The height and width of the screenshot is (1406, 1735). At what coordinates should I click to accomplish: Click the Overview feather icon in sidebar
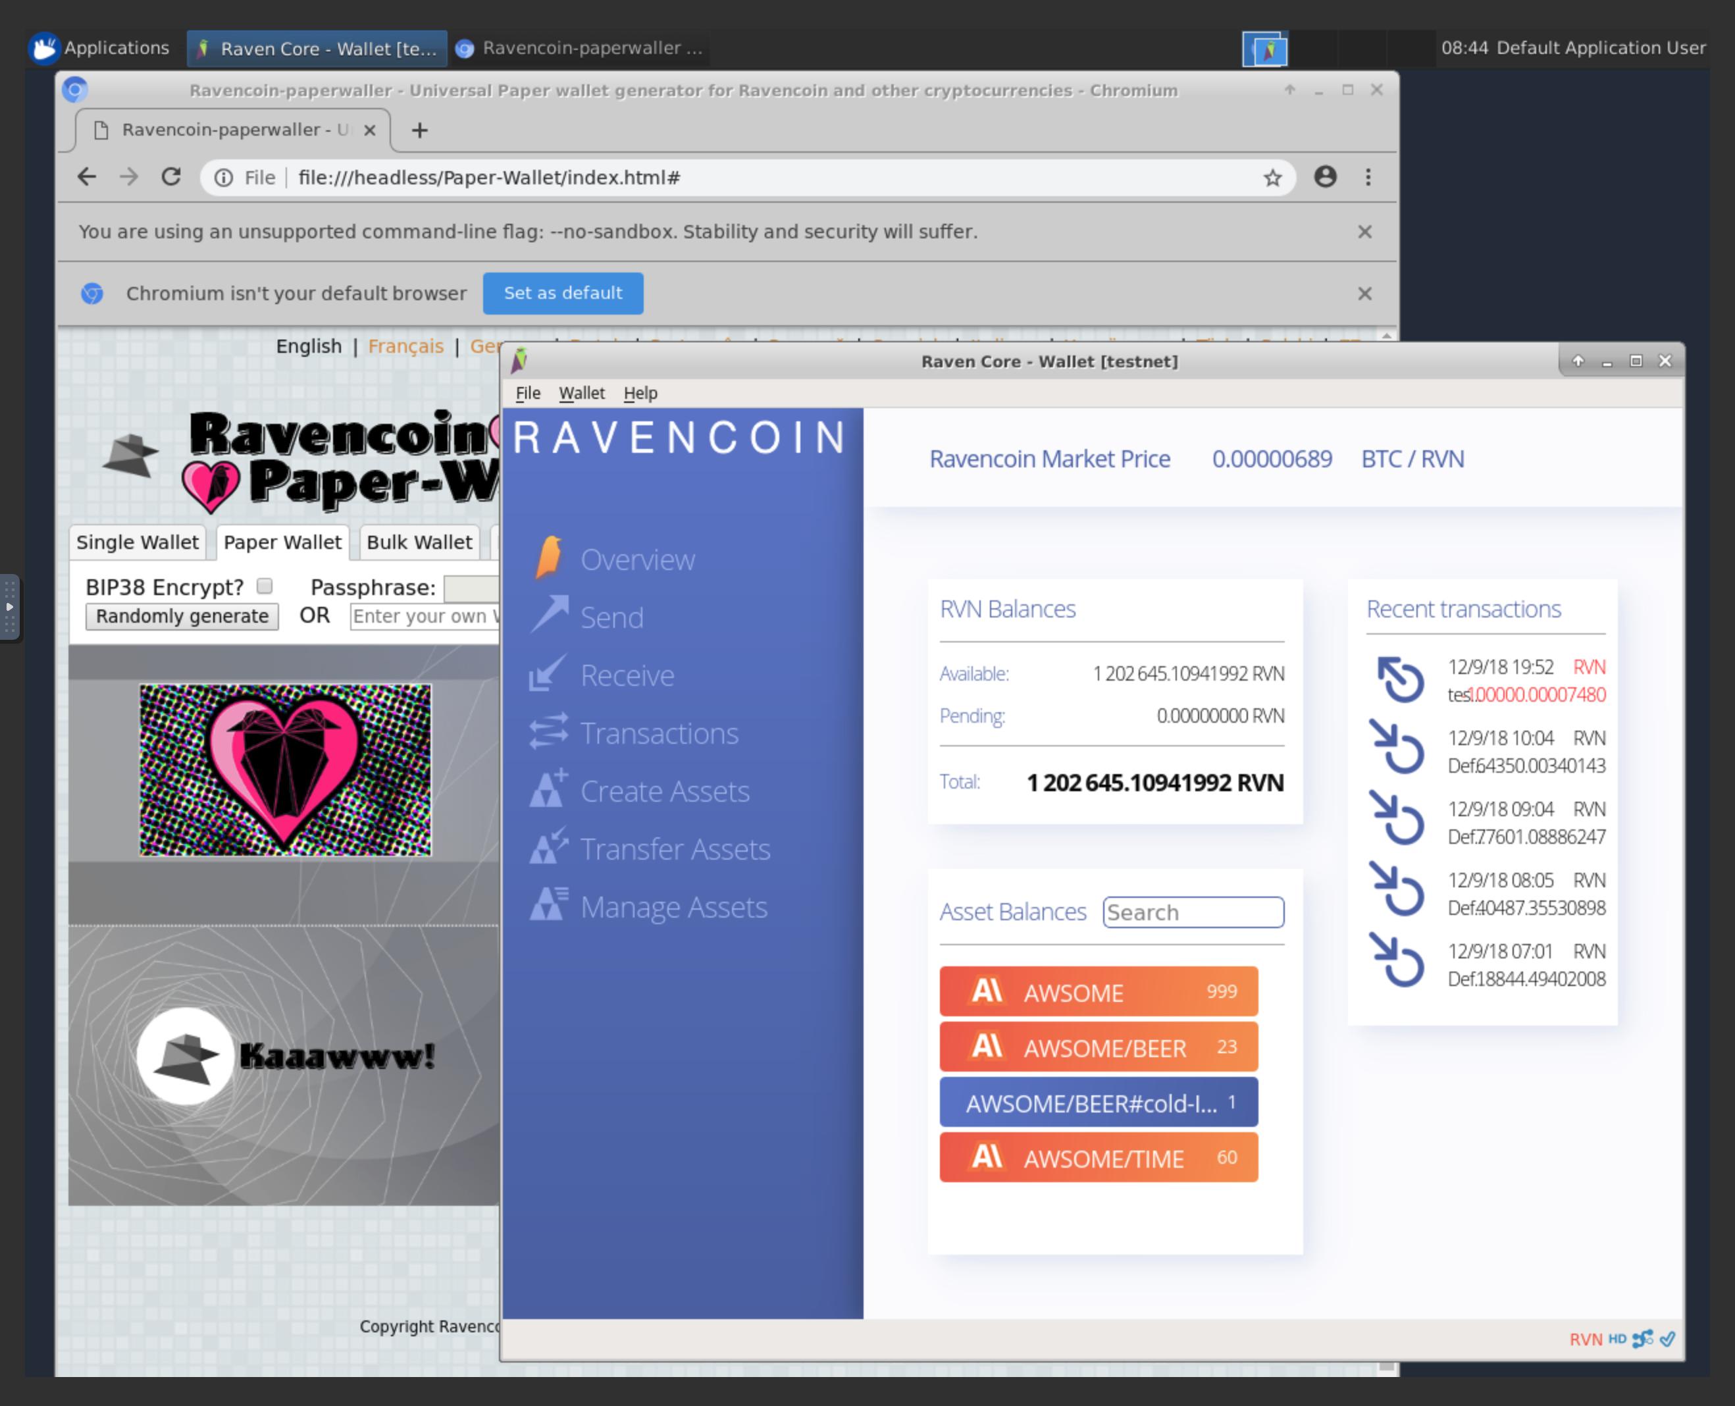(549, 558)
